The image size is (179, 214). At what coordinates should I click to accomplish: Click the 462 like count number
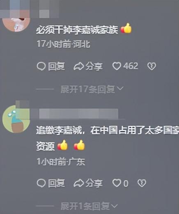pos(131,66)
